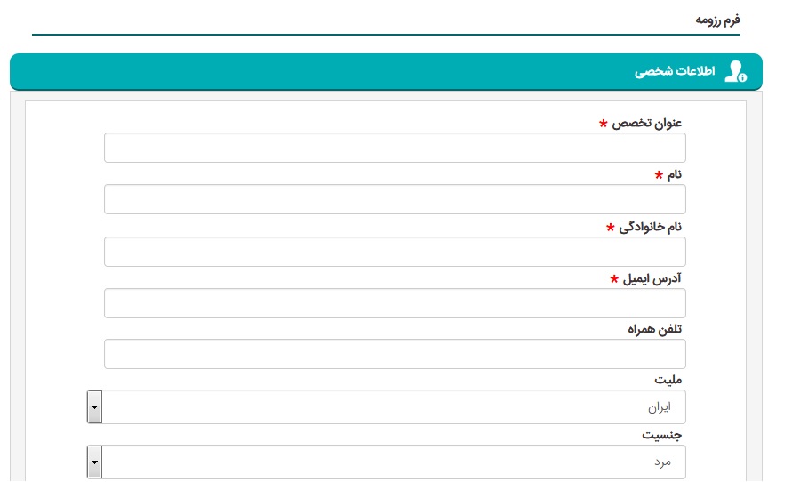The width and height of the screenshot is (800, 482).
Task: Click the آدرس ایمیل label
Action: 652,278
